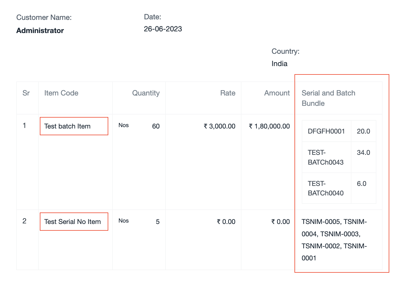Select batch TEST-BATCh0043
This screenshot has height=285, width=419.
pos(326,157)
